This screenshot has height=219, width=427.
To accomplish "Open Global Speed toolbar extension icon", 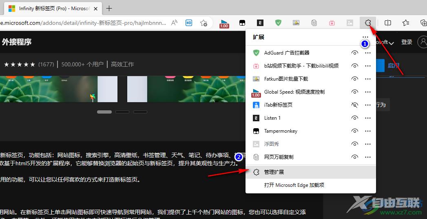I will (x=224, y=24).
